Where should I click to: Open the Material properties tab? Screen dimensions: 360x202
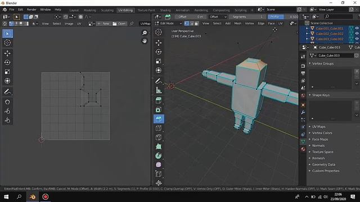(303, 149)
